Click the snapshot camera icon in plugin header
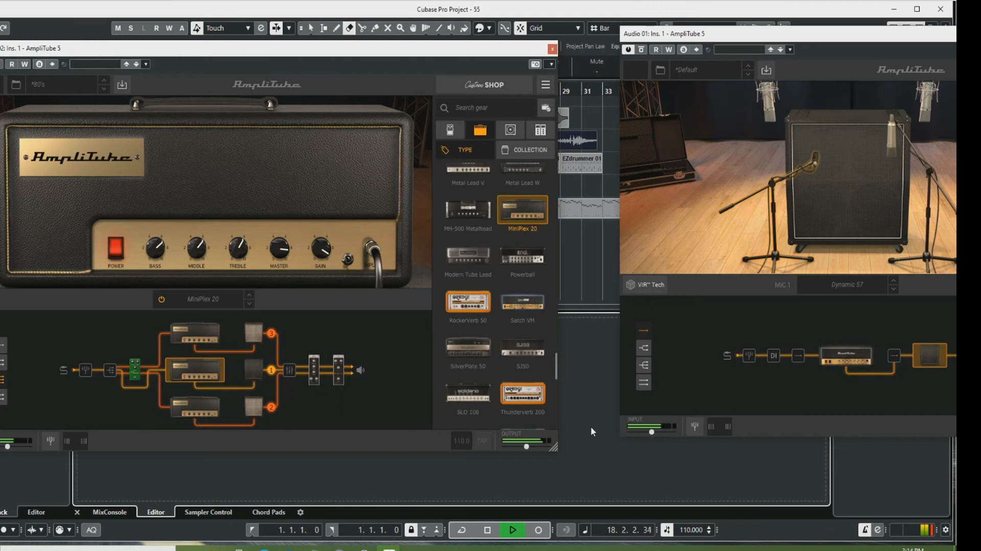 click(535, 64)
